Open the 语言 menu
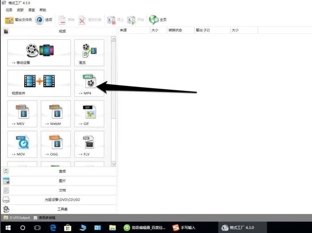This screenshot has width=312, height=233. tap(32, 10)
